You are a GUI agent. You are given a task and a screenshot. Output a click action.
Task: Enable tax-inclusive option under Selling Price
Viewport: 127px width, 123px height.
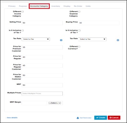(23, 30)
